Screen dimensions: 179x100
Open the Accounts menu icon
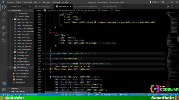pos(4,83)
